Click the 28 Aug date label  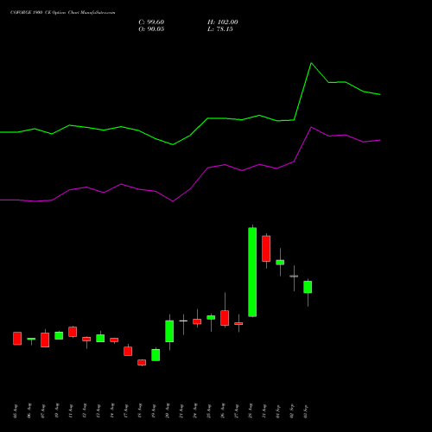point(251,411)
